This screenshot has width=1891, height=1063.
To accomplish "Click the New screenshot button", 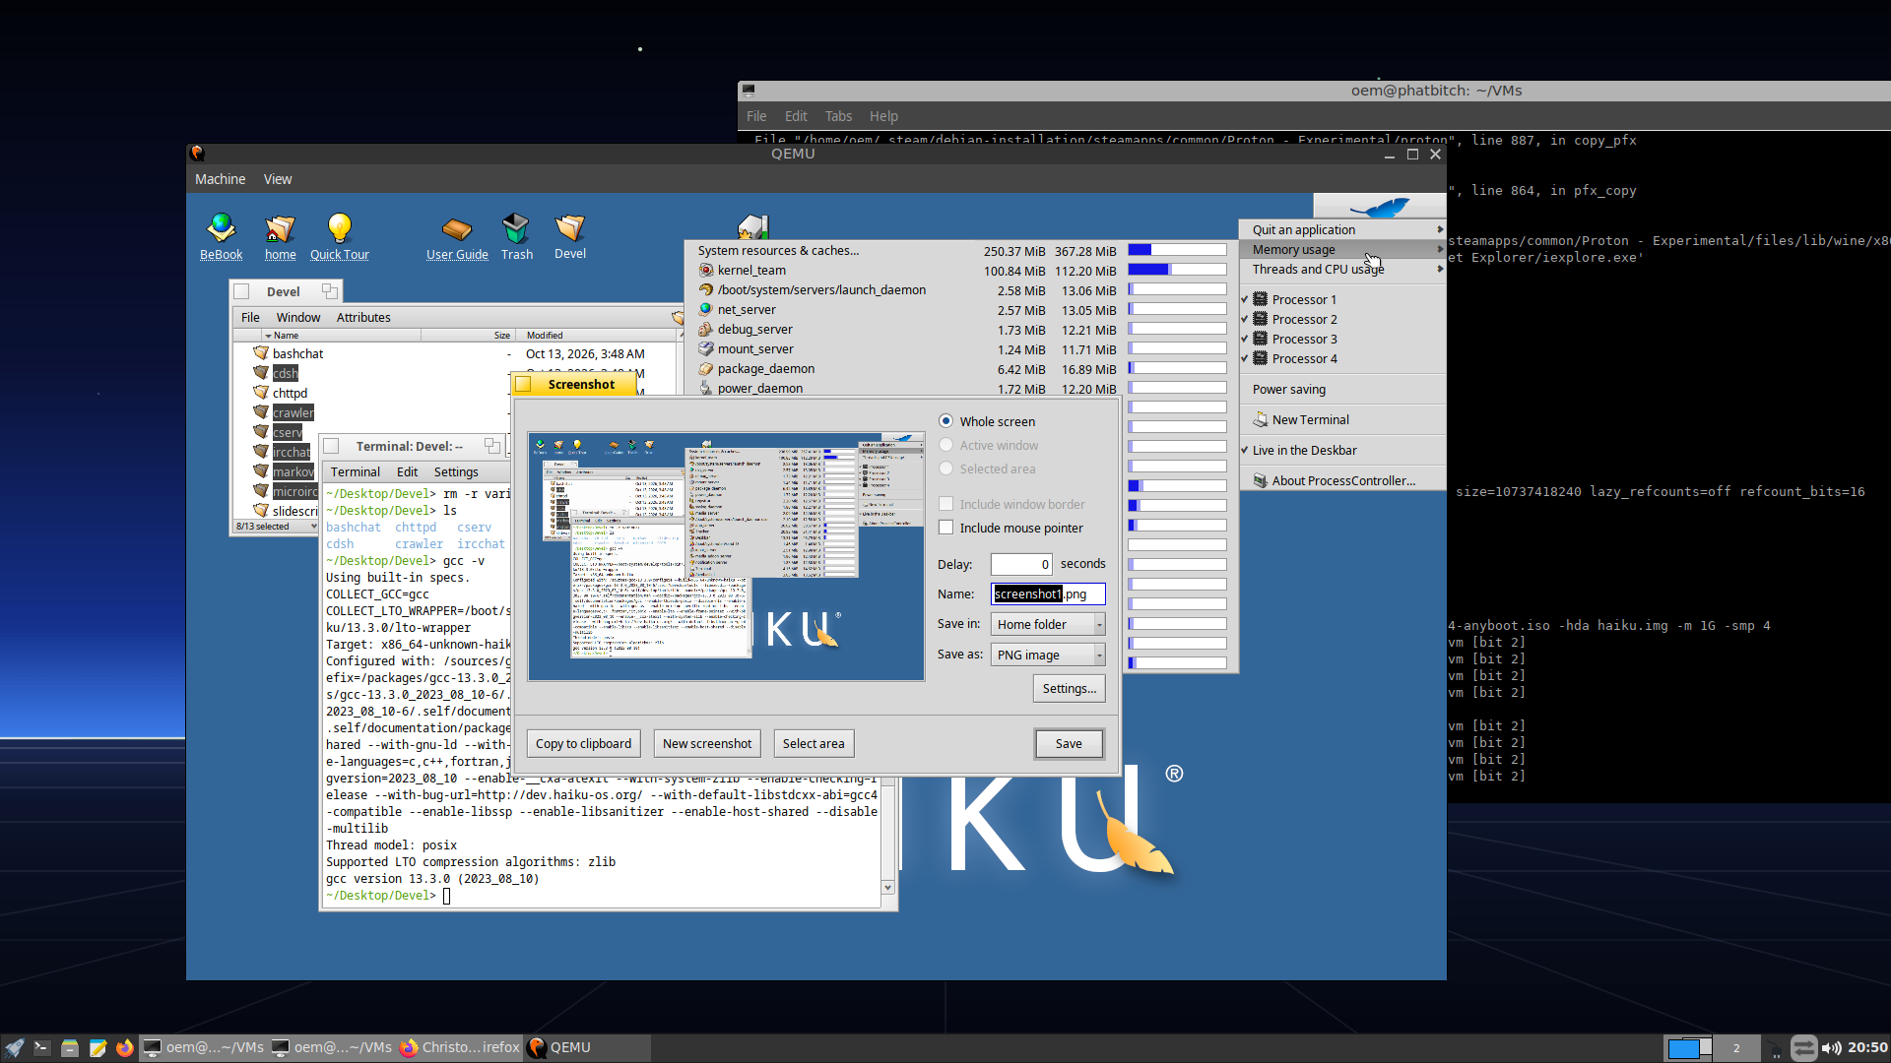I will coord(707,743).
